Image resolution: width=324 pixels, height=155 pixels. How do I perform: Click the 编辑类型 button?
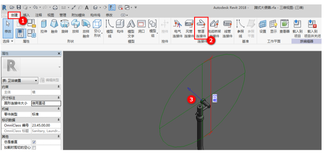pos(50,80)
